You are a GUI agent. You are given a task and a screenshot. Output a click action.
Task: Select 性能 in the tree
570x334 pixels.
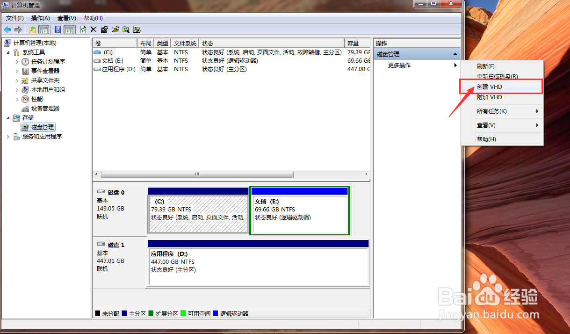36,99
